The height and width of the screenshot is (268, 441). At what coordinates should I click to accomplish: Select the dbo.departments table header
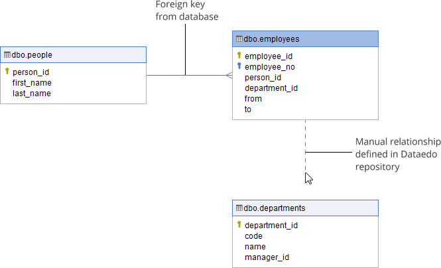pyautogui.click(x=305, y=208)
